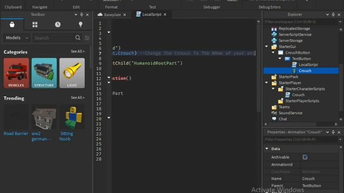
Task: Open the Toolbox panel options chevron
Action: point(76,14)
